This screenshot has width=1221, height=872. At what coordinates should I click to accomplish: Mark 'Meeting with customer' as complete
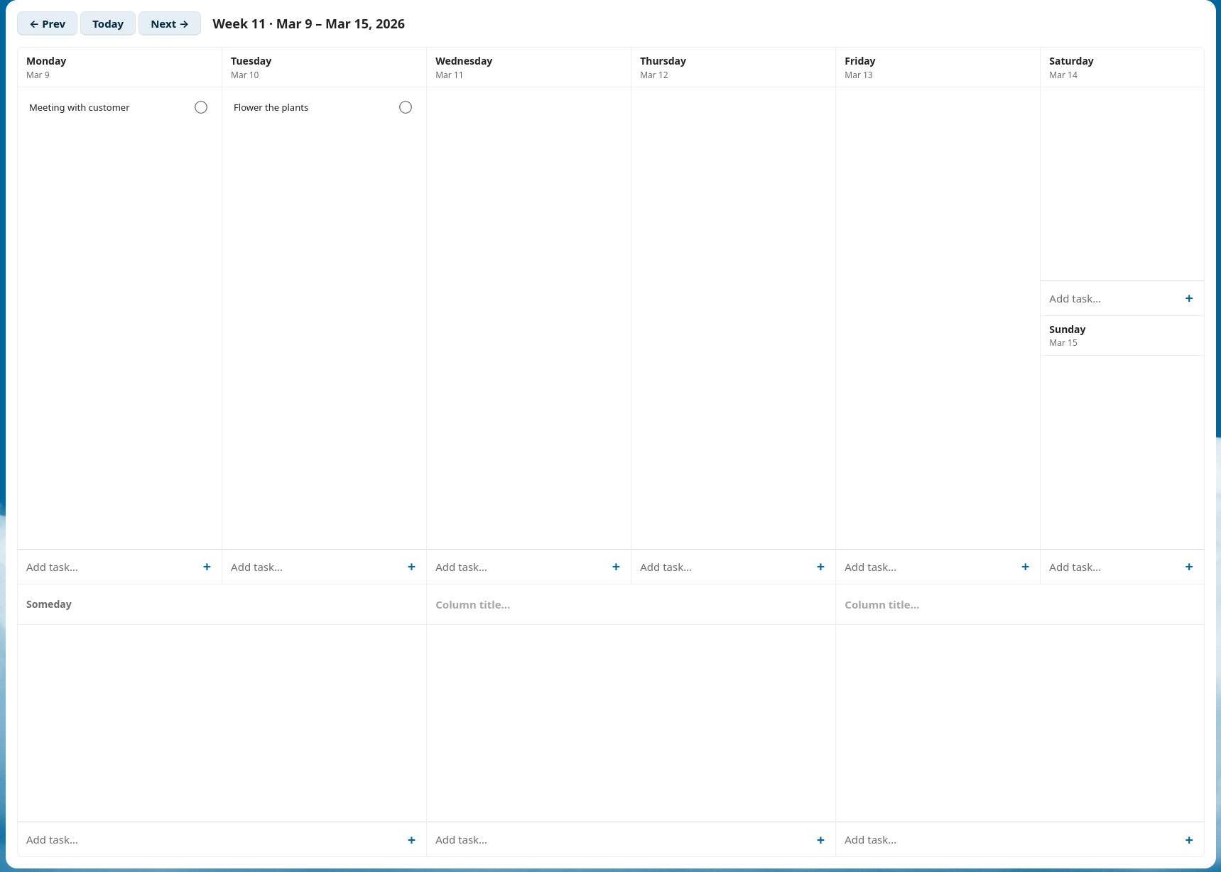pos(200,107)
